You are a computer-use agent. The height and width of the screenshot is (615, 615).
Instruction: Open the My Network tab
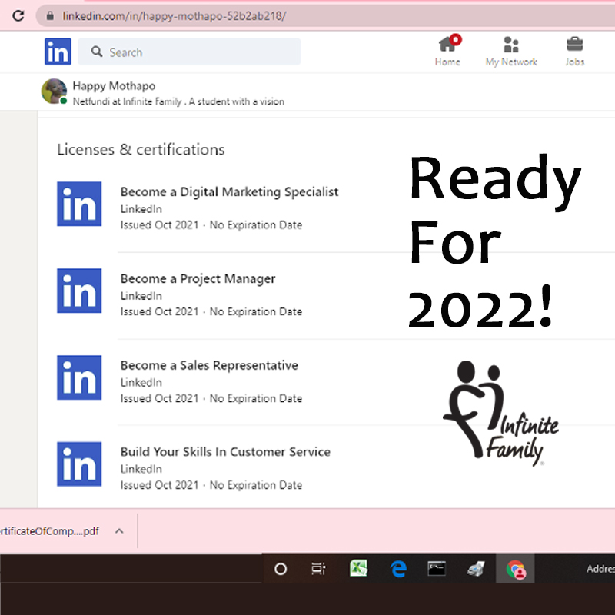click(x=511, y=51)
